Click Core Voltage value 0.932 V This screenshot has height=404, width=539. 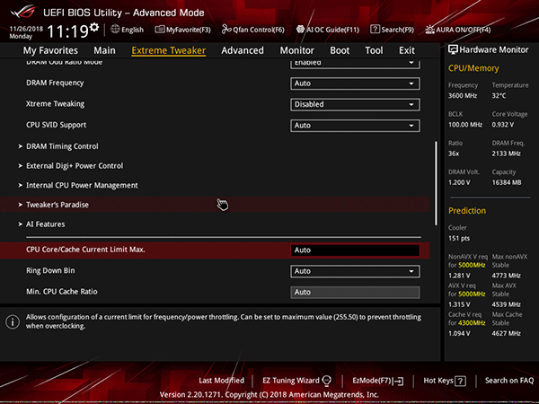502,125
